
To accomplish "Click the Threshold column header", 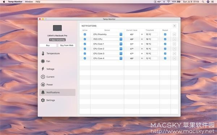I will pyautogui.click(x=150, y=30).
